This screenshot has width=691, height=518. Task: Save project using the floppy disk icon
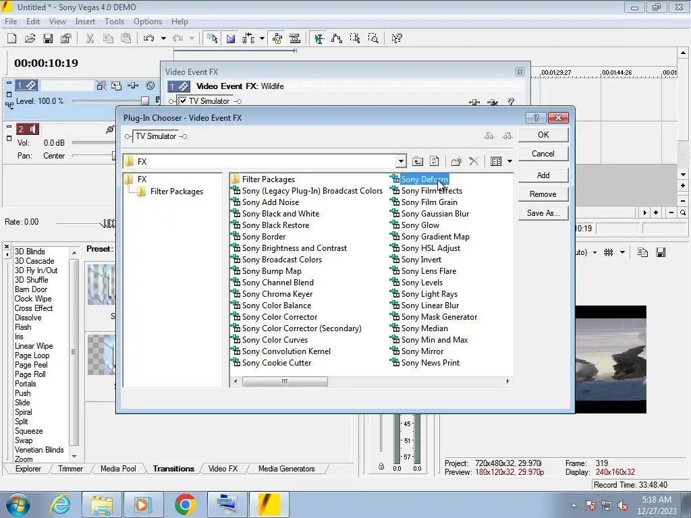coord(48,38)
